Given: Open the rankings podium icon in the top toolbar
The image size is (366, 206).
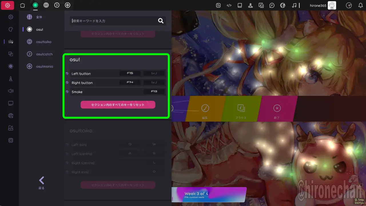Looking at the screenshot, I should (x=250, y=5).
